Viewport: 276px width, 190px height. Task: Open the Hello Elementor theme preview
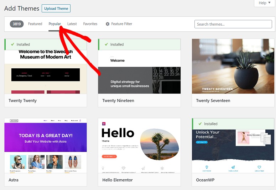(139, 146)
